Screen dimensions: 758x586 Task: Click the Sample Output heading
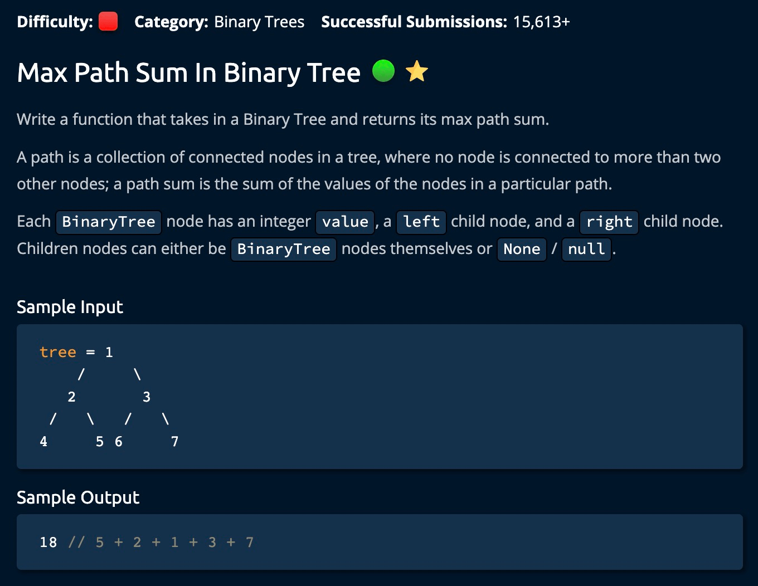pyautogui.click(x=78, y=497)
